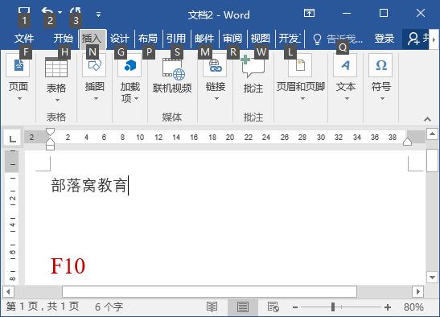The width and height of the screenshot is (440, 317).
Task: Click the Tell Me lightbulb search box
Action: [x=337, y=39]
